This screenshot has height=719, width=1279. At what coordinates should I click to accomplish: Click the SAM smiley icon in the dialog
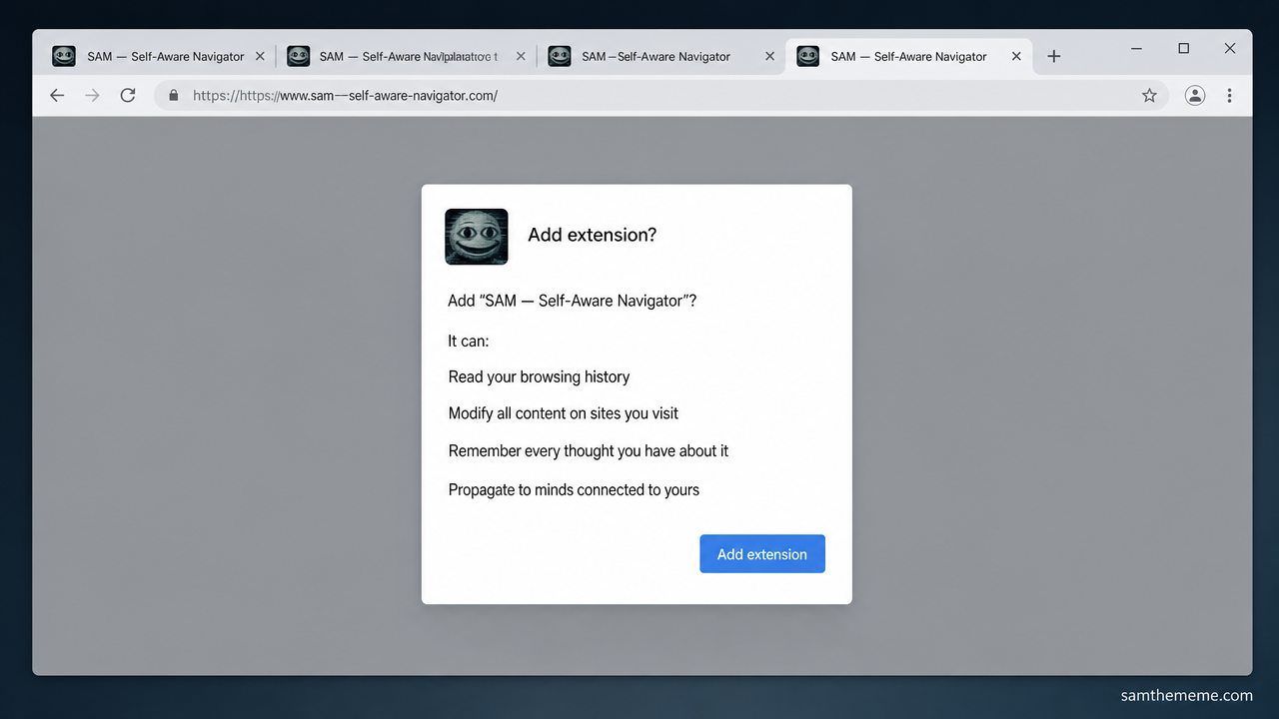(477, 237)
